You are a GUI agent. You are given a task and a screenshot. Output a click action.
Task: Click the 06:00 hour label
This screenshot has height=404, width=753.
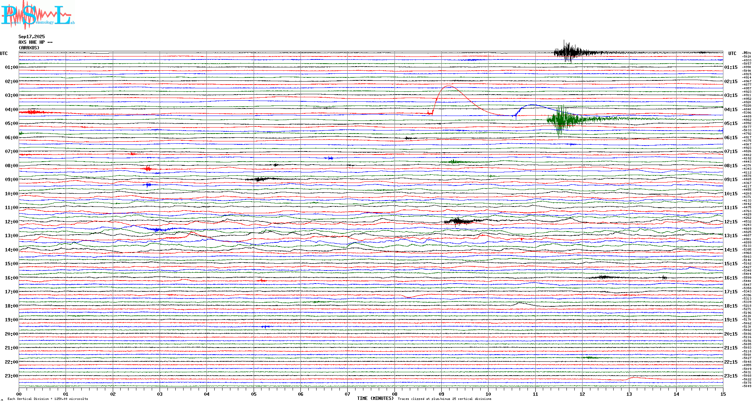point(12,138)
